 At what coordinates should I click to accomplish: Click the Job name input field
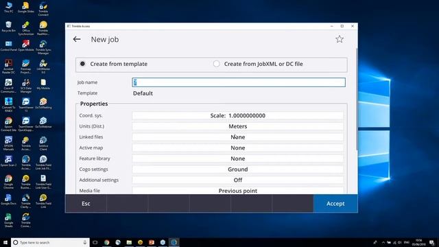(239, 82)
